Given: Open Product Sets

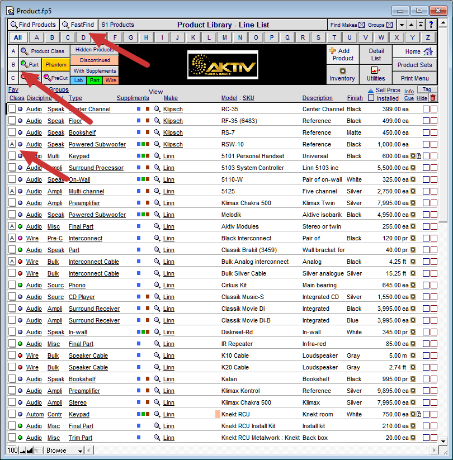Looking at the screenshot, I should (x=414, y=65).
